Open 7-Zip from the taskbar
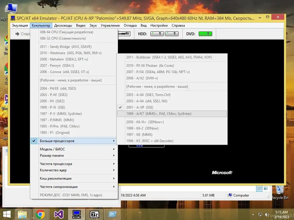 click(94, 214)
